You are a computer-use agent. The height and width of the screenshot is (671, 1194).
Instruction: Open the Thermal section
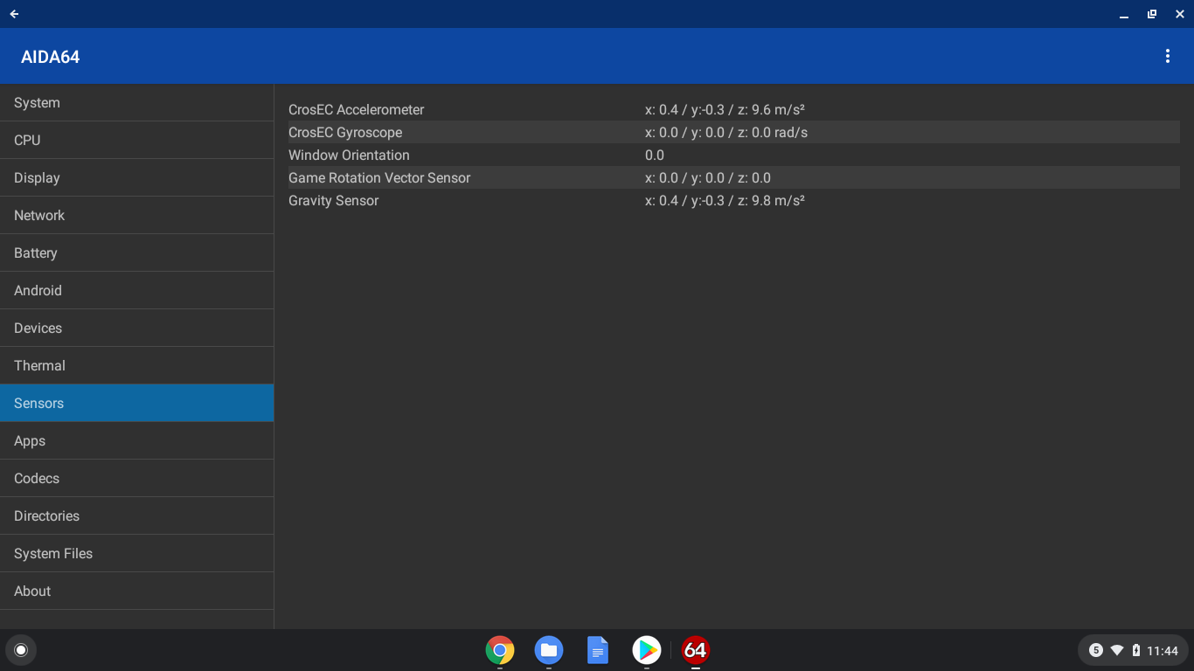(136, 366)
